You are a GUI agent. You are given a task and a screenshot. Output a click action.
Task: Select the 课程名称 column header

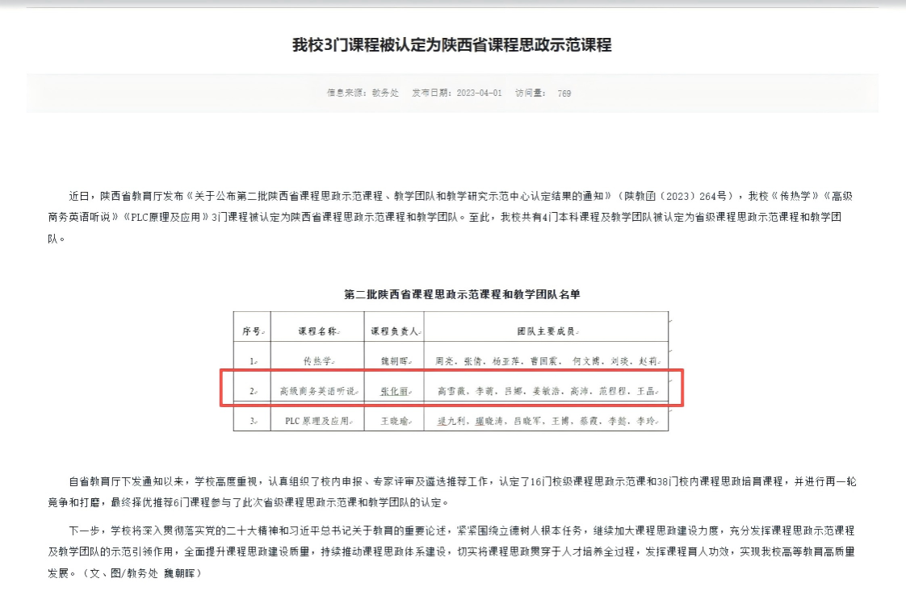pos(317,331)
